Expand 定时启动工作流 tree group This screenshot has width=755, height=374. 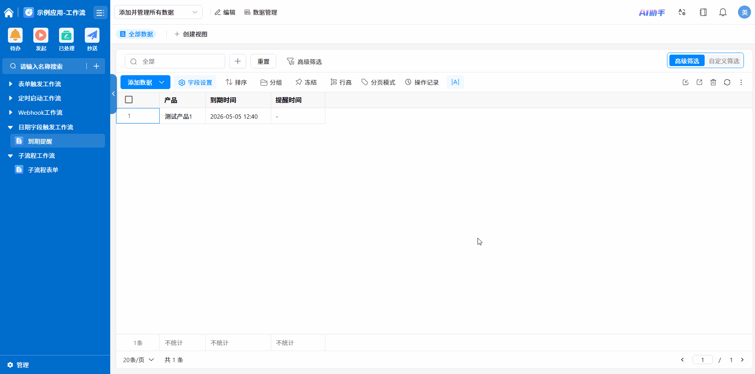point(11,98)
